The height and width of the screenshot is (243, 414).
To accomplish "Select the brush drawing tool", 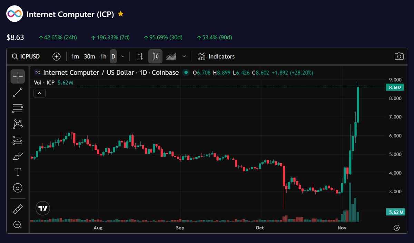I will [x=18, y=156].
